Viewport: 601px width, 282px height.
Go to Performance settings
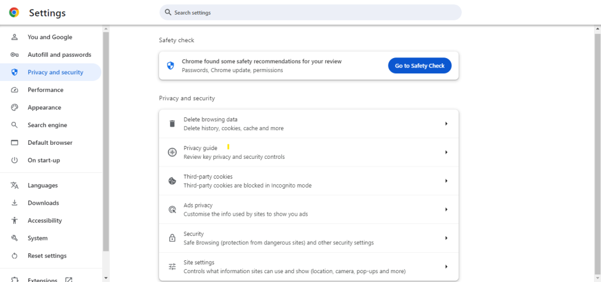click(50, 90)
